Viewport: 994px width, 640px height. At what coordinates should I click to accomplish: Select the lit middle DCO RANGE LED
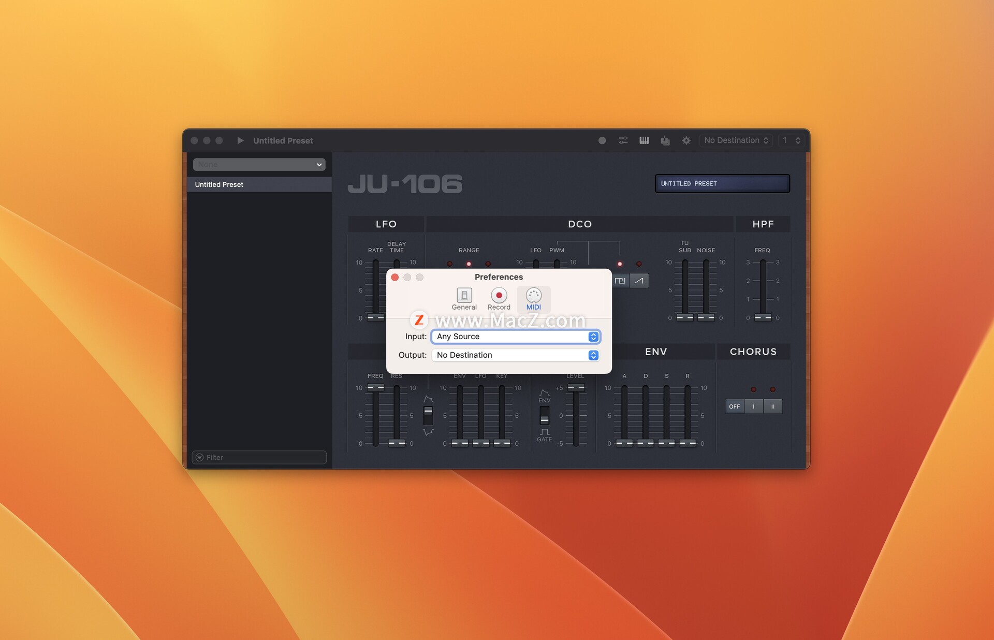pos(469,264)
